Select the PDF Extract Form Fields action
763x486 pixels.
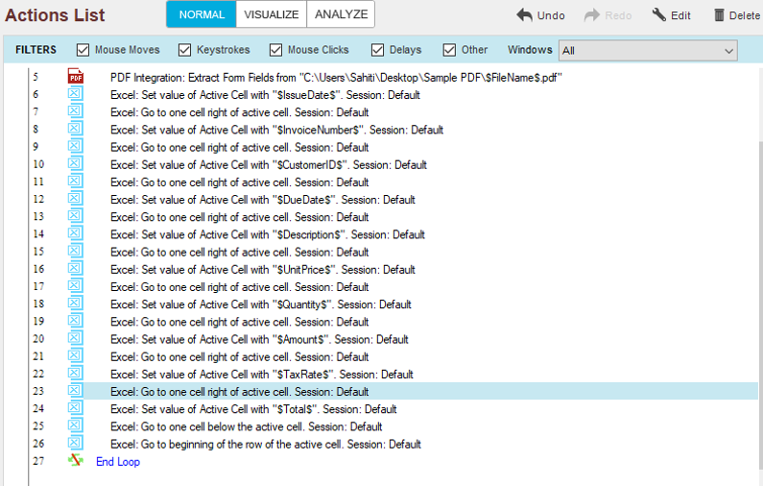pos(336,78)
